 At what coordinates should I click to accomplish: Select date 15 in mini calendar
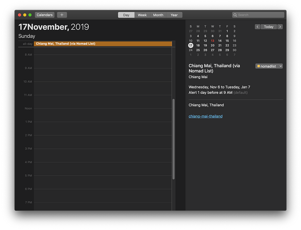(x=227, y=41)
